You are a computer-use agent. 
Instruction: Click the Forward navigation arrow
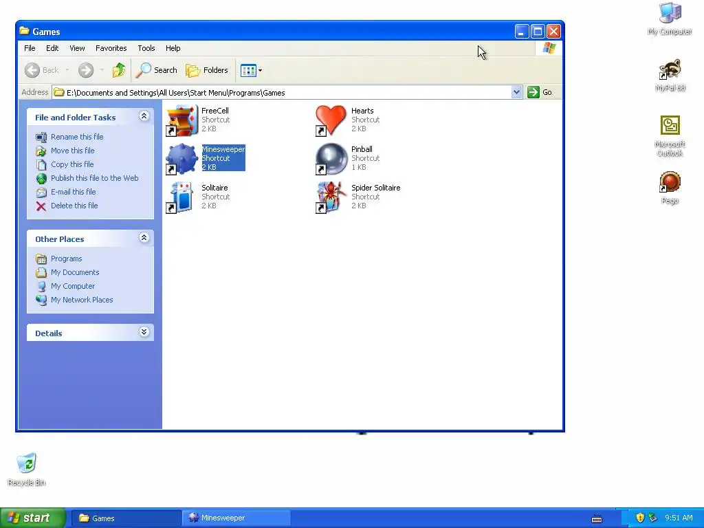point(86,70)
